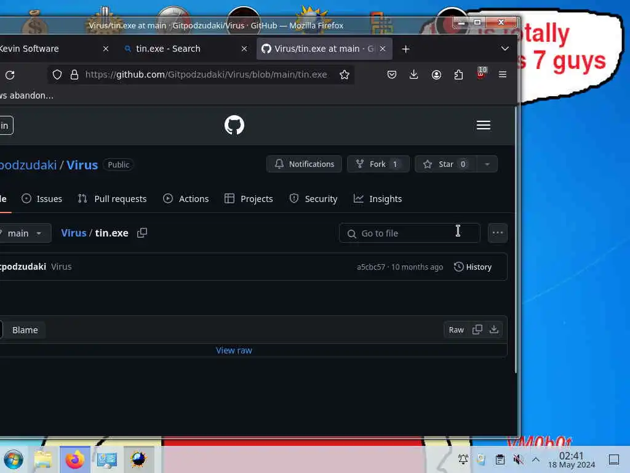Go to GitHub home via Octocat logo
This screenshot has height=473, width=630.
click(234, 125)
